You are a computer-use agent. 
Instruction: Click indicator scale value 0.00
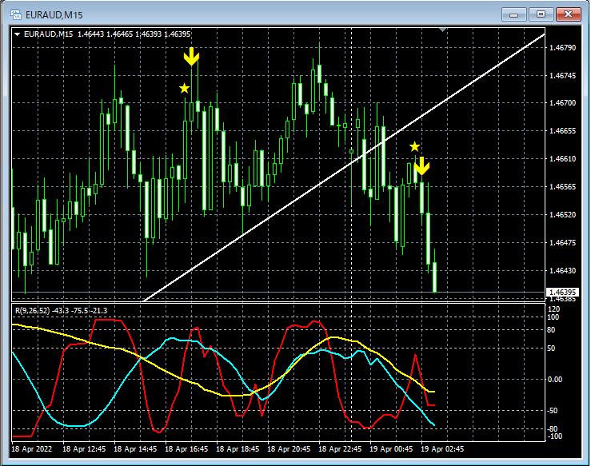(x=555, y=380)
